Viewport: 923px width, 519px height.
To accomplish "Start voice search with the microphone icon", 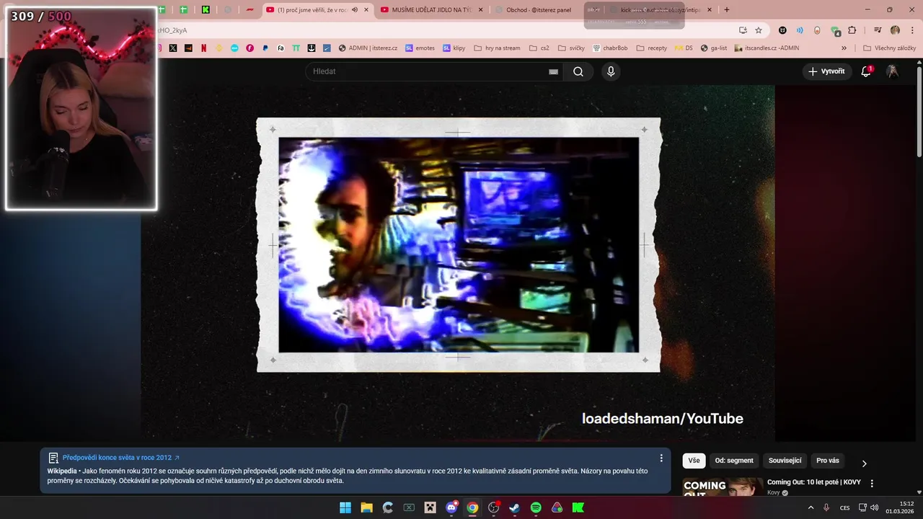I will tap(611, 71).
